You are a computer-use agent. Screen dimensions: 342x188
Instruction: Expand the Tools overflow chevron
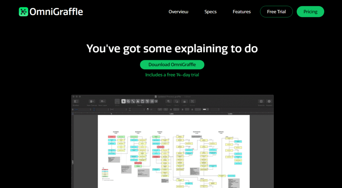[x=156, y=101]
